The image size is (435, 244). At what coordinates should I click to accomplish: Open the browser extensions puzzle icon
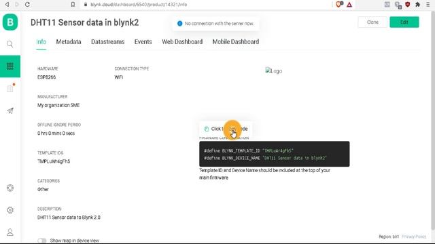pyautogui.click(x=417, y=5)
